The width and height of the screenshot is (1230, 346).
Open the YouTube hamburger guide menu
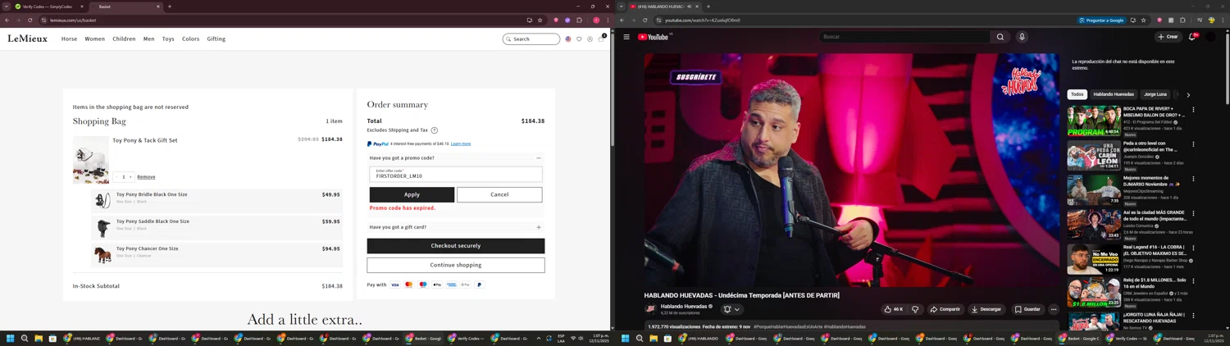(x=626, y=37)
